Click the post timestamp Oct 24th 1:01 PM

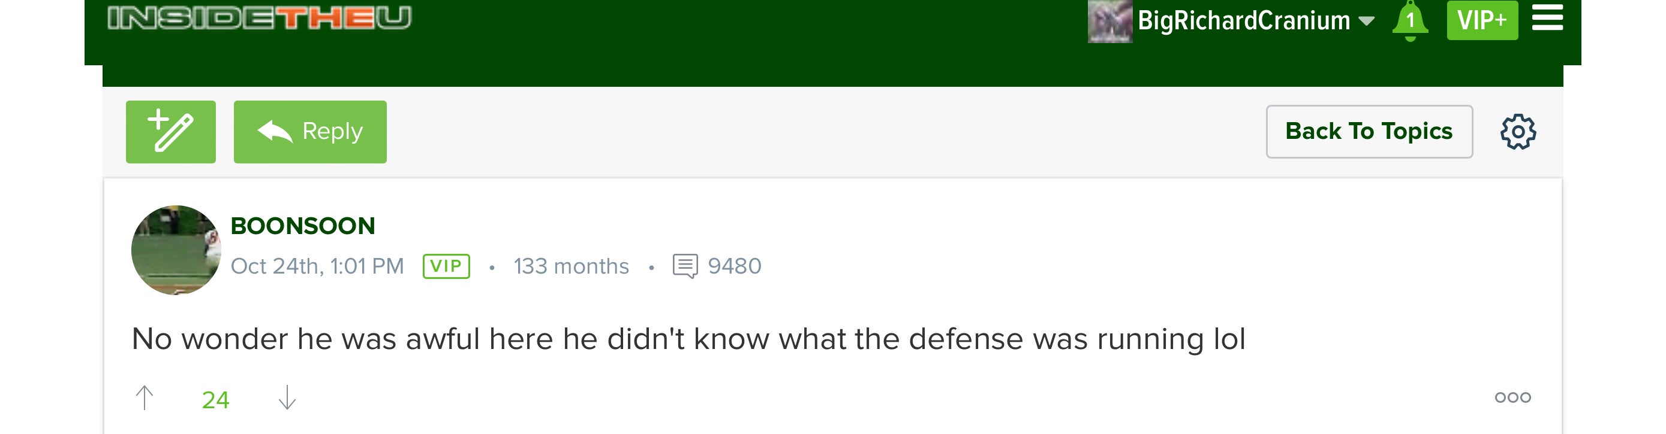tap(318, 265)
